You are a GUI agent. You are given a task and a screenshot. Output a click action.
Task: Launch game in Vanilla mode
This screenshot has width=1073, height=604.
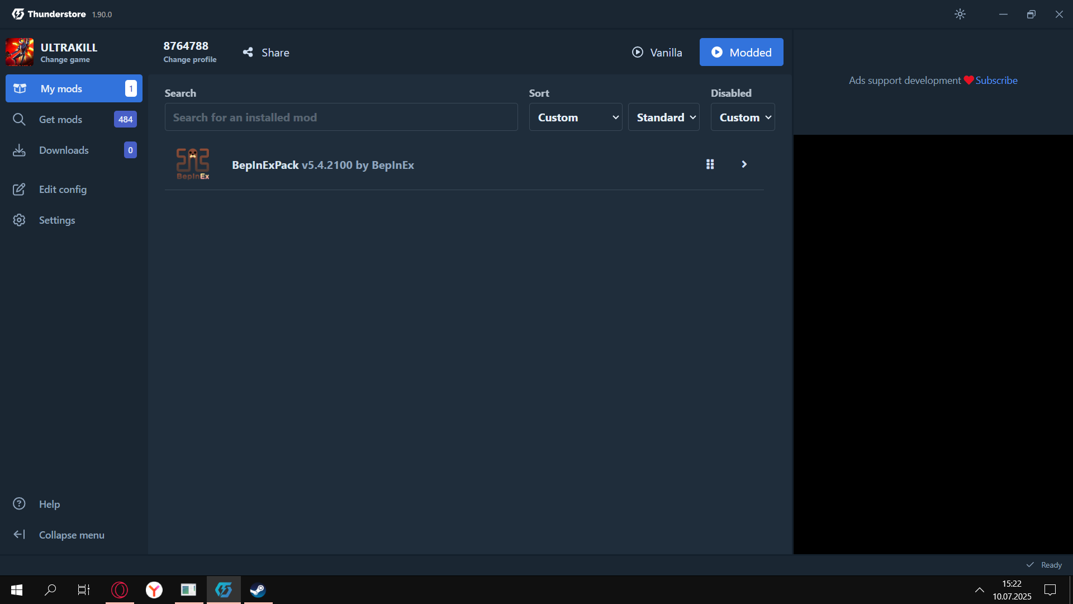point(657,52)
